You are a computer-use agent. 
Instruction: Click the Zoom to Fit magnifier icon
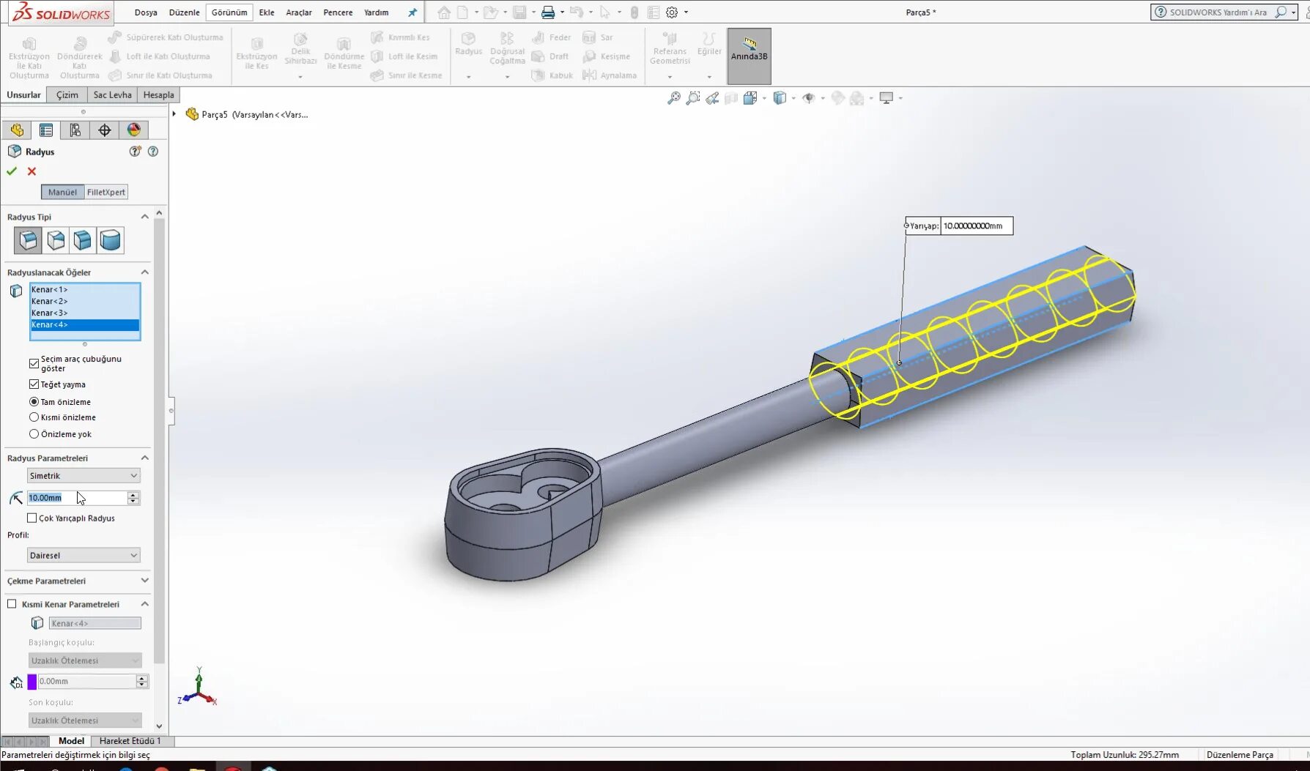(673, 98)
